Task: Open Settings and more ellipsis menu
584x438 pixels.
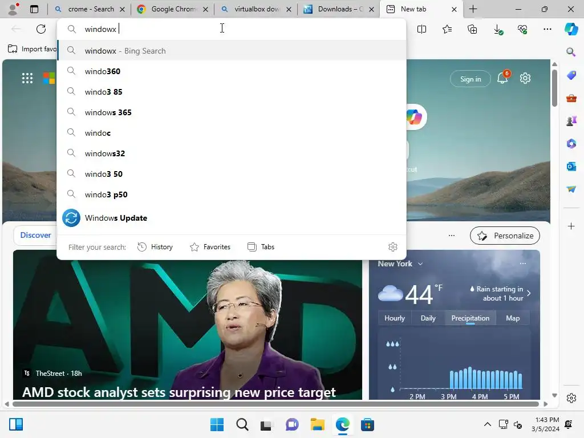Action: [547, 29]
